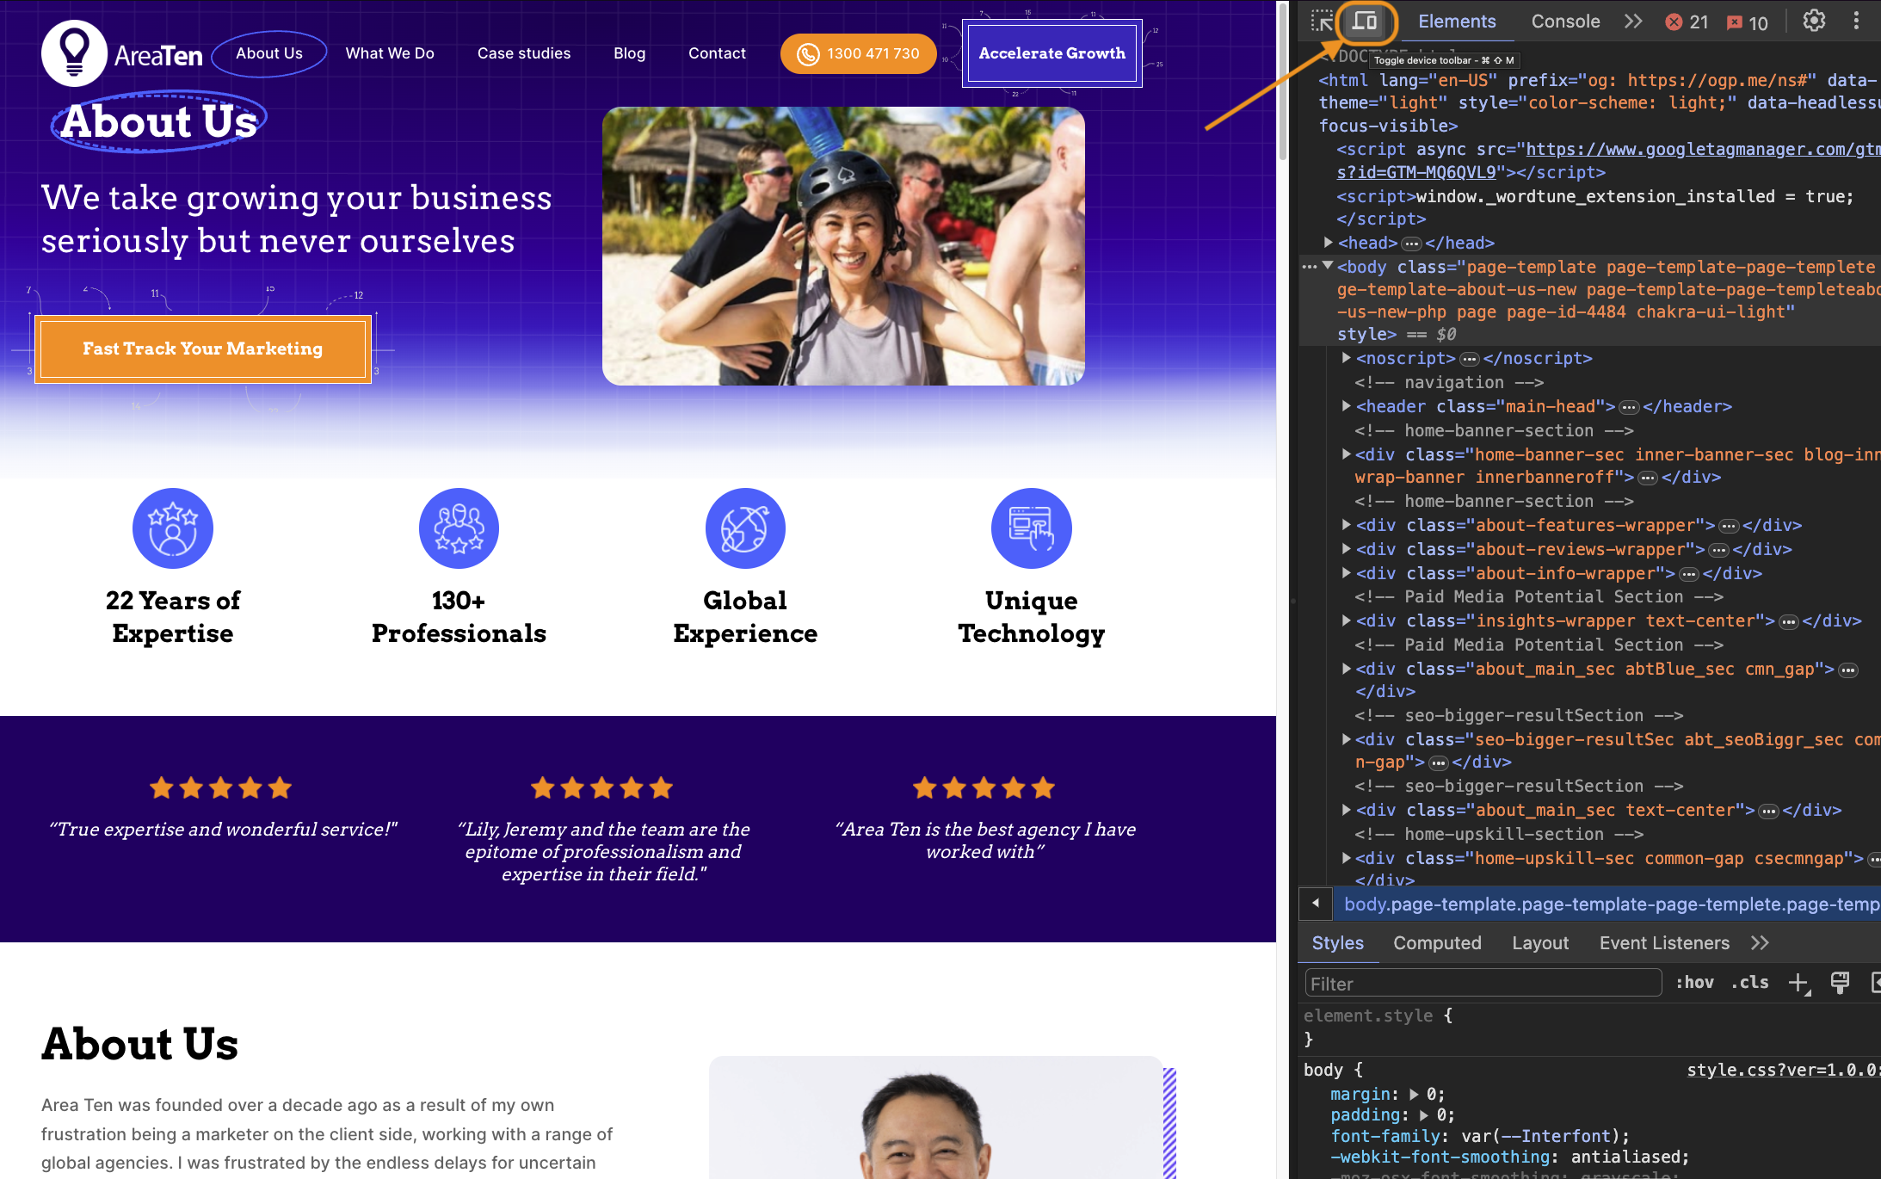The width and height of the screenshot is (1881, 1179).
Task: Toggle the .cls element classes panel
Action: coord(1749,983)
